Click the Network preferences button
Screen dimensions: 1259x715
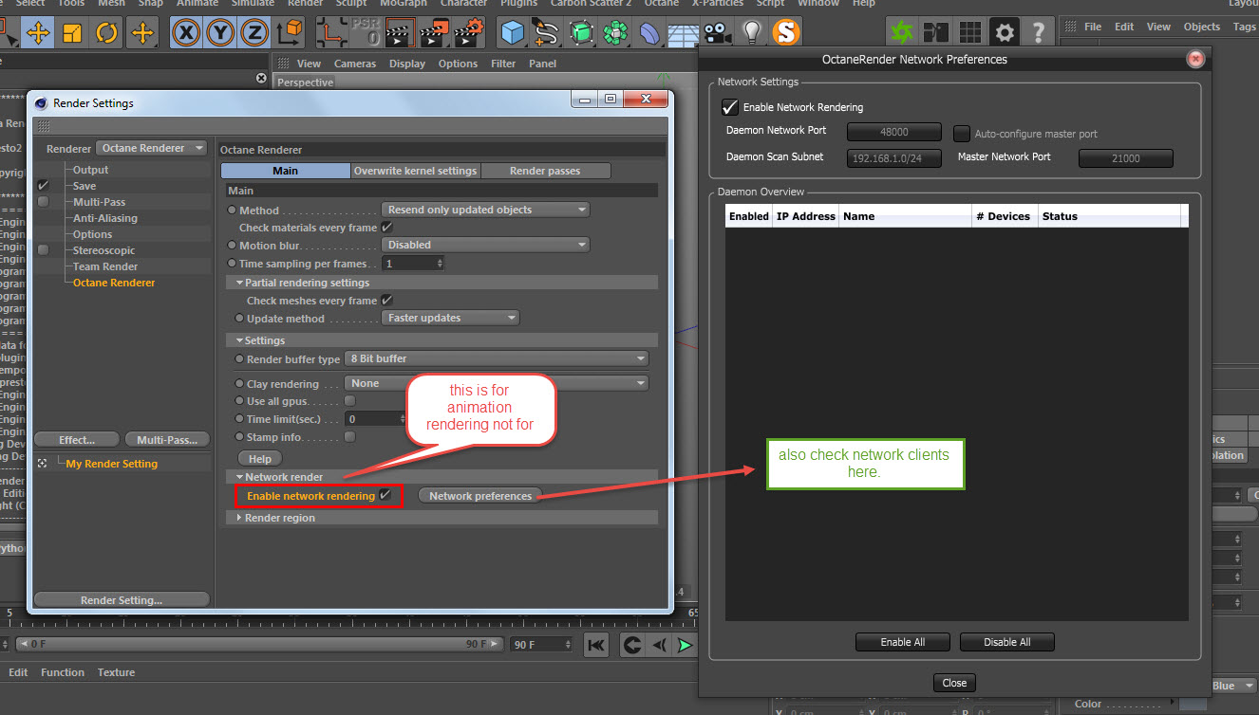click(480, 496)
